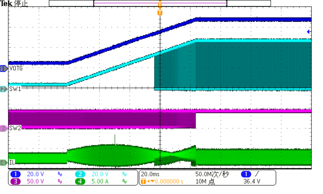
Task: Click the orange trigger position T marker
Action: pos(160,13)
